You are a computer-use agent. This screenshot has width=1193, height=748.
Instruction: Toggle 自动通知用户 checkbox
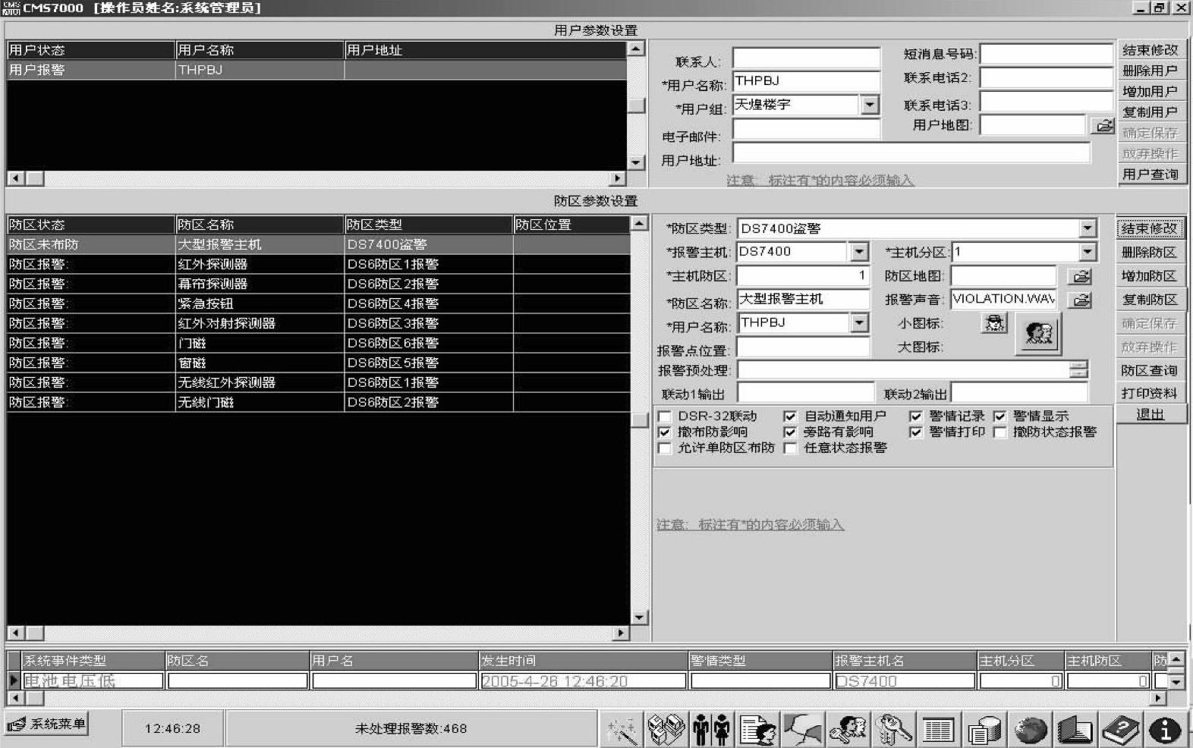(x=790, y=416)
